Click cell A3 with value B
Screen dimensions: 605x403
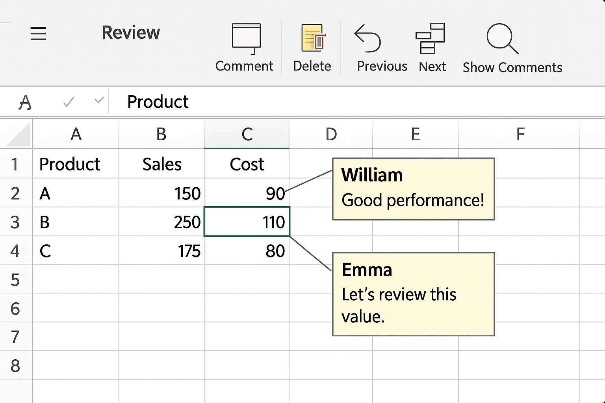pos(76,222)
